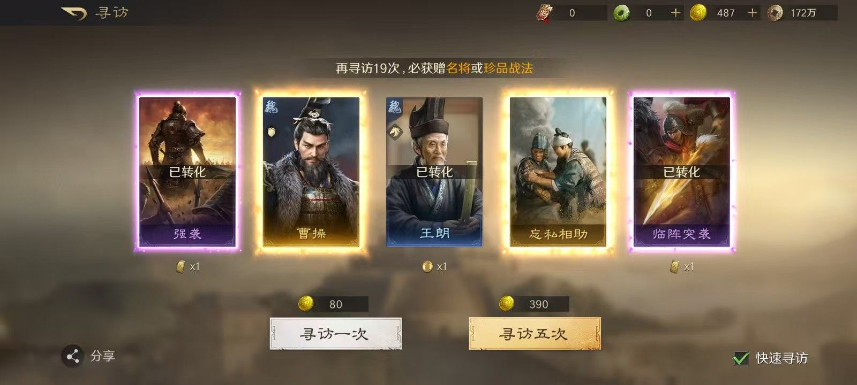Open the 临阵突袭 tactic card

pyautogui.click(x=681, y=172)
